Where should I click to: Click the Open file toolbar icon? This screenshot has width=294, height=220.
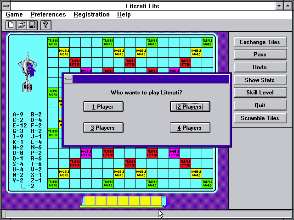click(x=21, y=25)
